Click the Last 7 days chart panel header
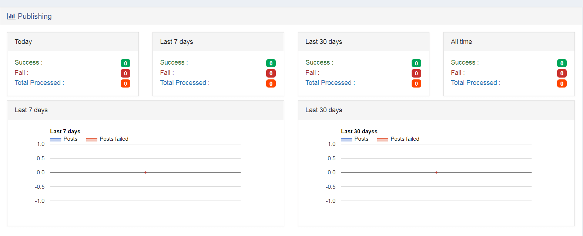 tap(146, 110)
